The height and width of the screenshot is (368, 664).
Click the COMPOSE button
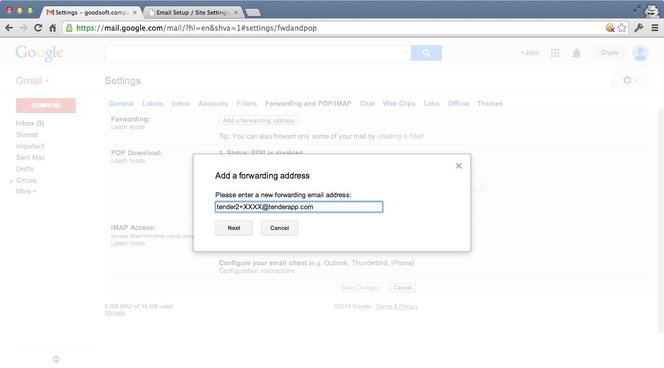click(x=46, y=105)
